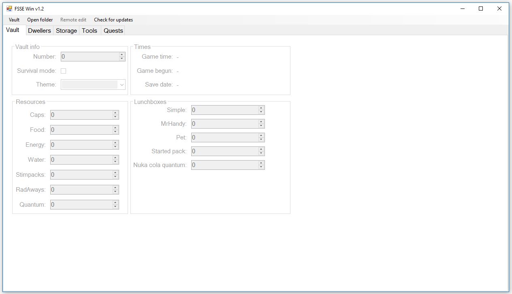Switch to the Dwellers tab
Screen dimensions: 512x294
click(x=39, y=31)
